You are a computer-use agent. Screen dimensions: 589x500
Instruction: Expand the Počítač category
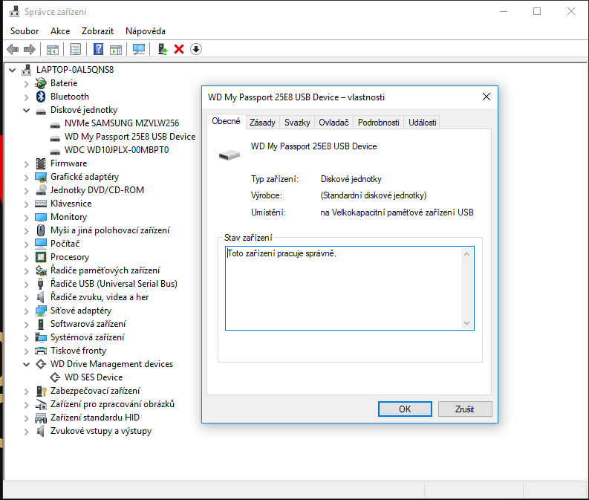coord(26,244)
